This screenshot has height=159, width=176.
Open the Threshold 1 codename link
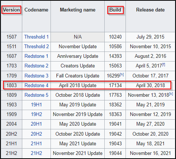point(36,37)
